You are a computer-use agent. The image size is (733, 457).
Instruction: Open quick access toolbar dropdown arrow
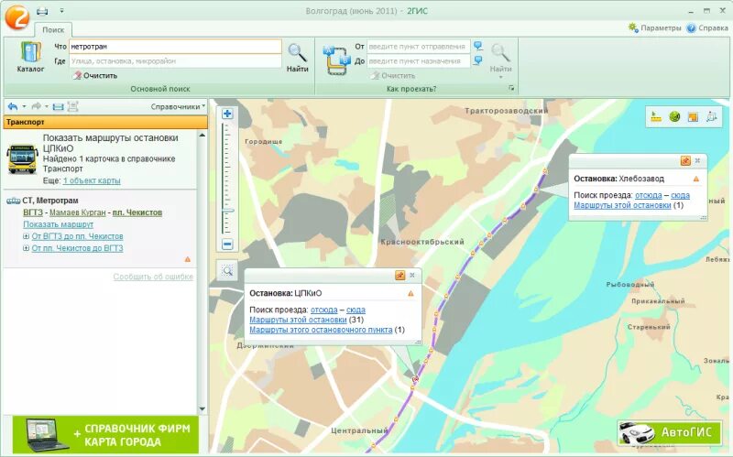point(61,11)
